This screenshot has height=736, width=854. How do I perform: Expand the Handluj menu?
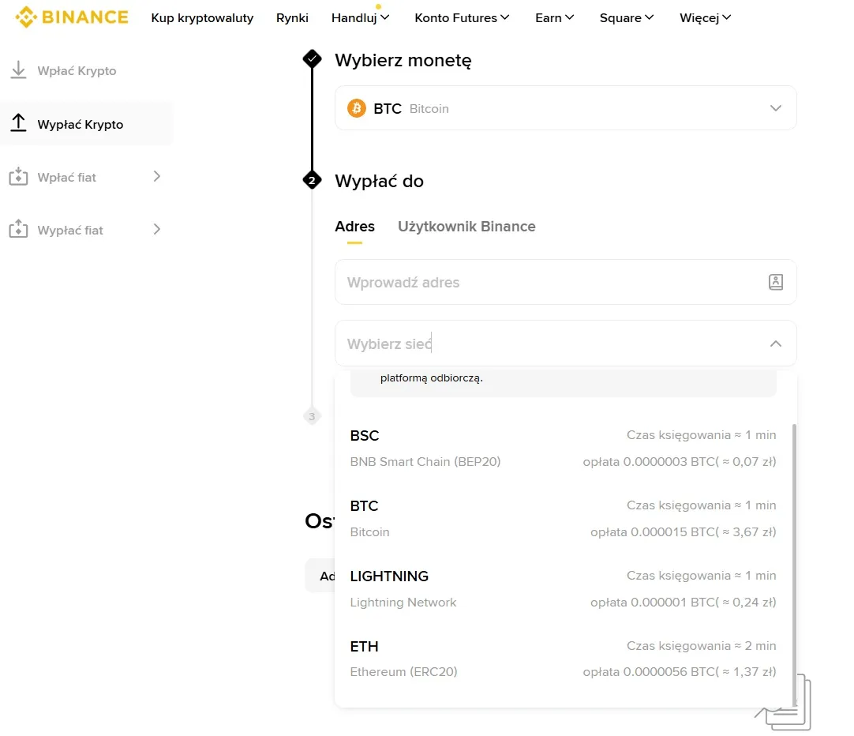pyautogui.click(x=360, y=18)
